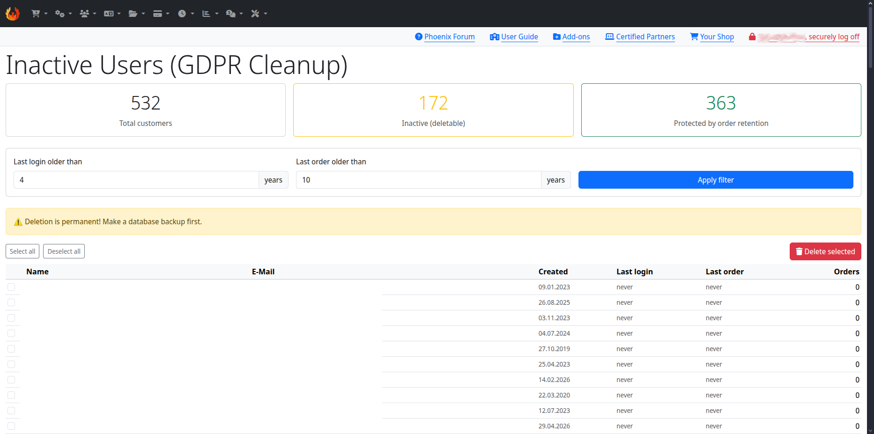Click the created date 14.02.2026

554,380
